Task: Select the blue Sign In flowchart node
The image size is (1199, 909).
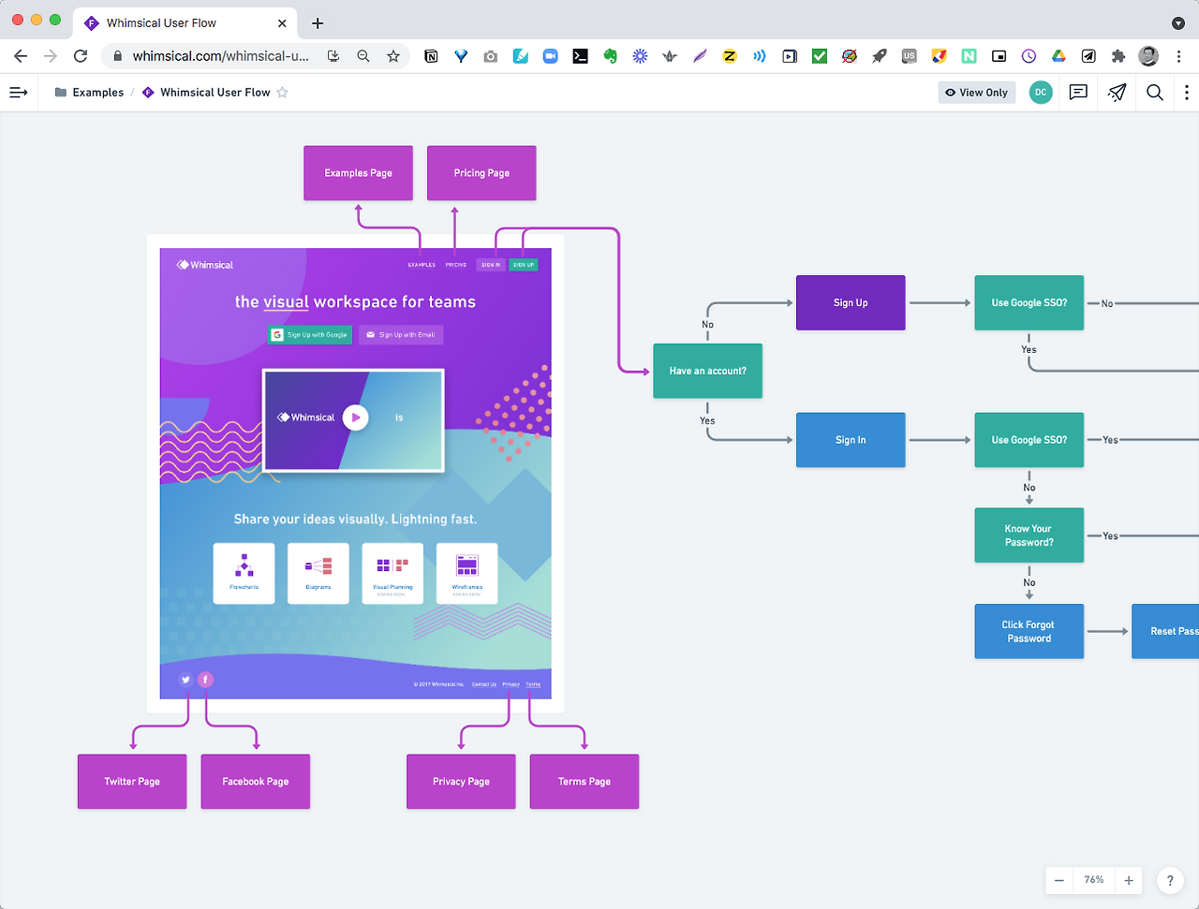Action: pyautogui.click(x=851, y=440)
